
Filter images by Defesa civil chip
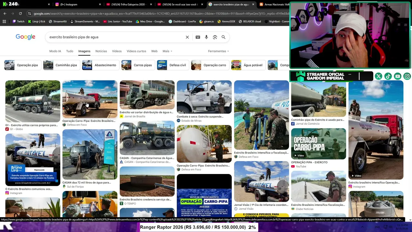click(x=173, y=65)
